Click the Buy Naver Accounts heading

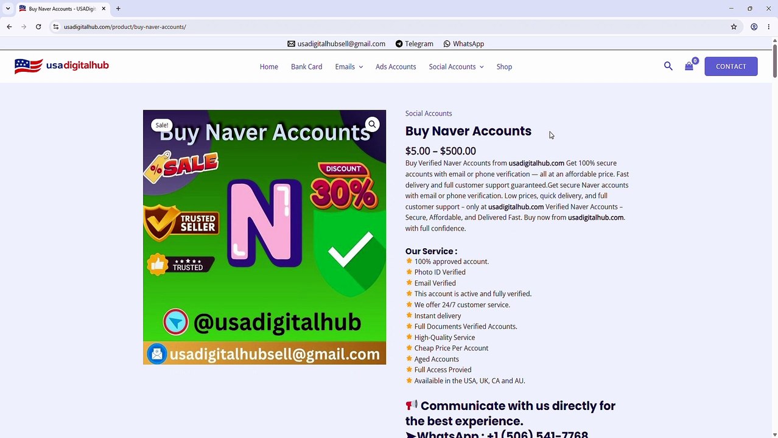coord(468,131)
